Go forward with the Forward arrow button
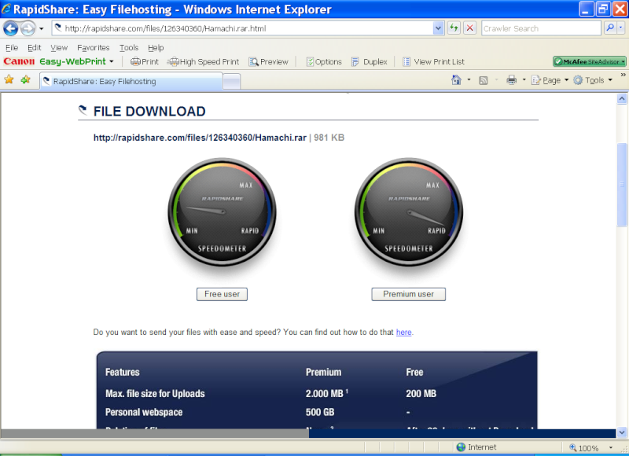 [28, 28]
